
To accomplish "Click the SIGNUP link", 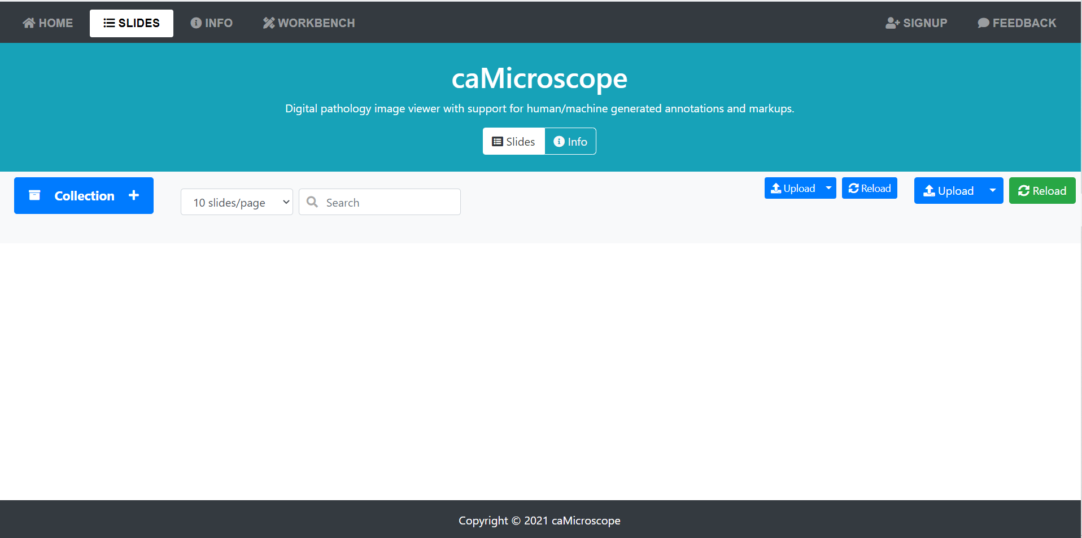I will coord(917,23).
